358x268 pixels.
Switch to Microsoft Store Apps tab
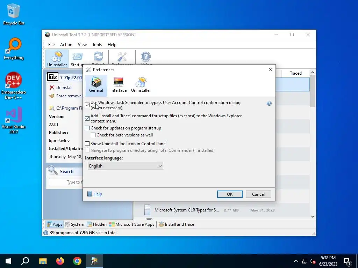tap(132, 224)
